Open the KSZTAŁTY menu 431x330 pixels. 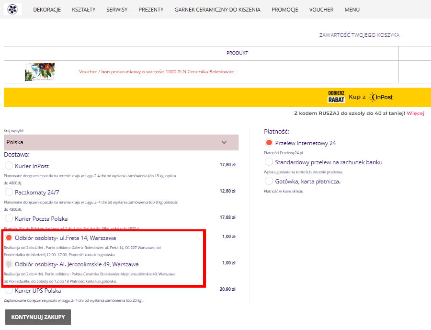coord(83,10)
